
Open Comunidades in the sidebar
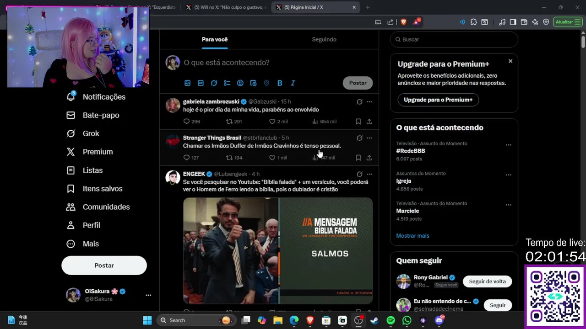[x=98, y=207]
